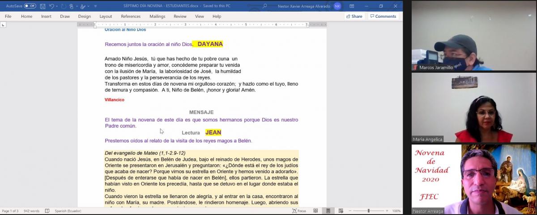This screenshot has width=537, height=215.
Task: Toggle the AutoSave switch
Action: 30,6
